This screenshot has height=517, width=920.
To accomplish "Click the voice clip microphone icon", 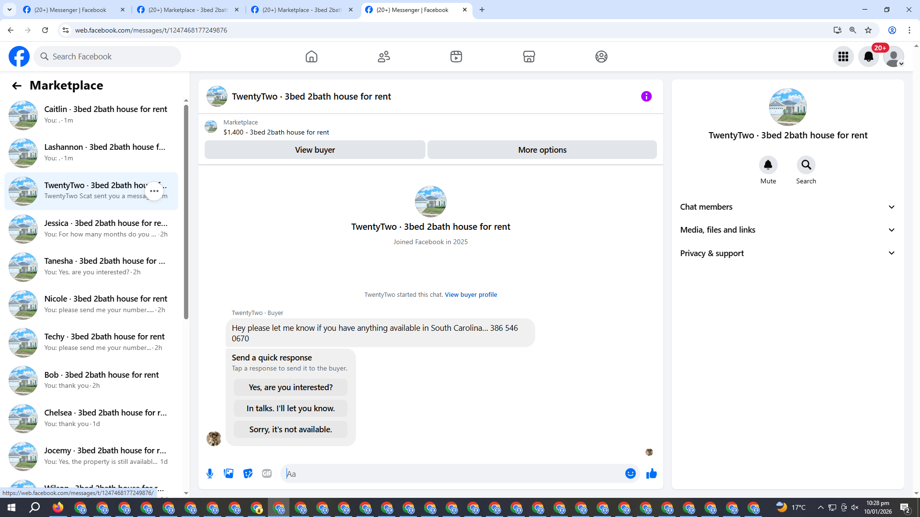I will (210, 473).
